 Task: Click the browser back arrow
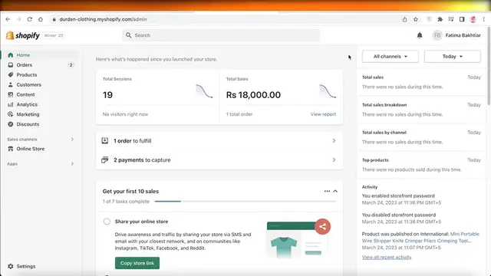point(8,19)
